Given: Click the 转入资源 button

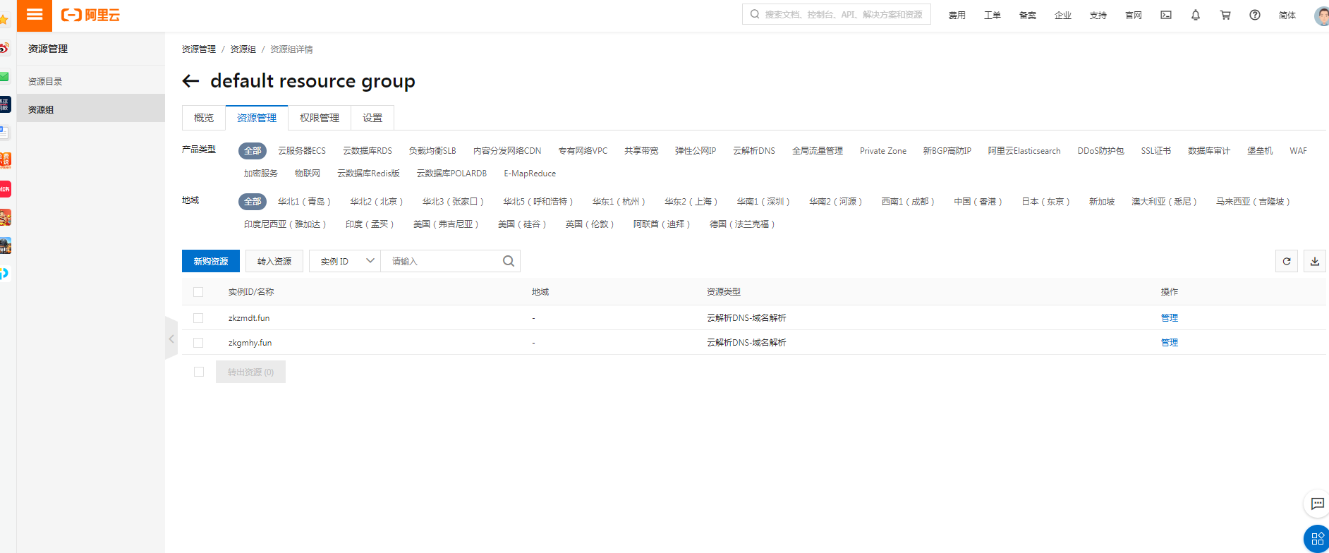Looking at the screenshot, I should (274, 261).
